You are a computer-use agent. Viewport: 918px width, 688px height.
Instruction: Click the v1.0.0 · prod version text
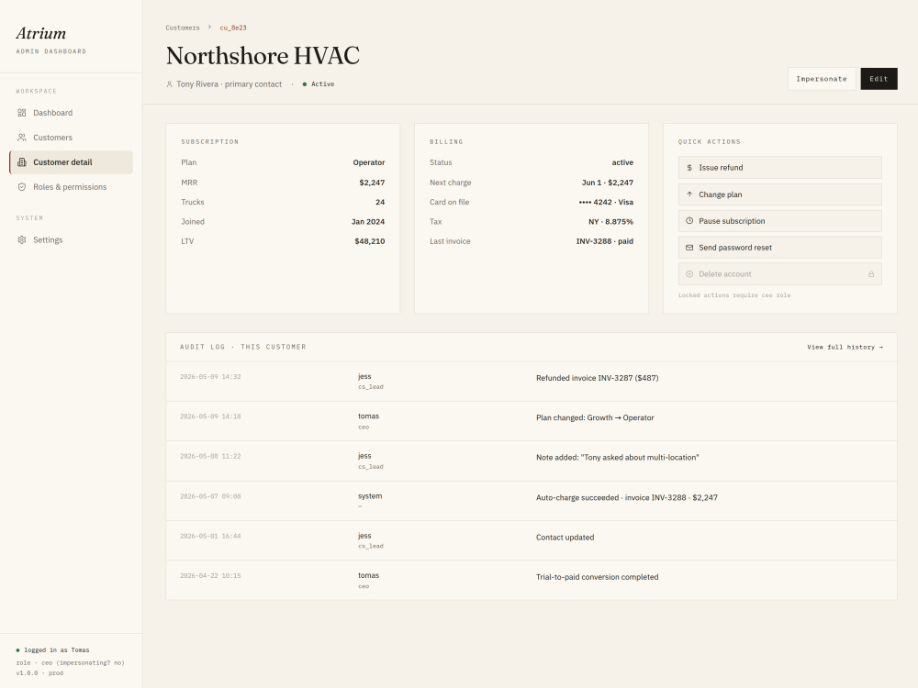(x=39, y=673)
